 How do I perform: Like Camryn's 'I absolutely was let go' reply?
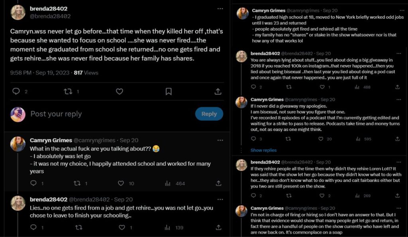pyautogui.click(x=121, y=183)
